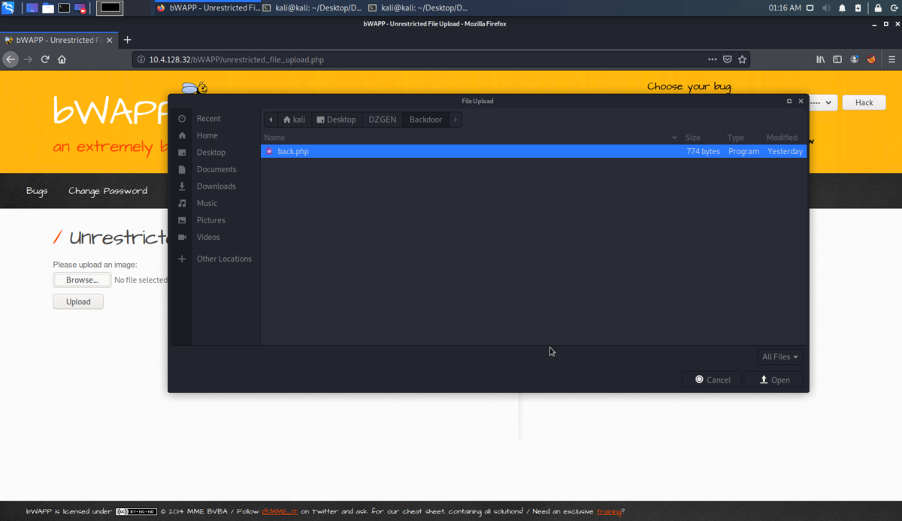Click the show-desktop icon in the top panel
Viewport: 902px width, 521px height.
(x=32, y=8)
